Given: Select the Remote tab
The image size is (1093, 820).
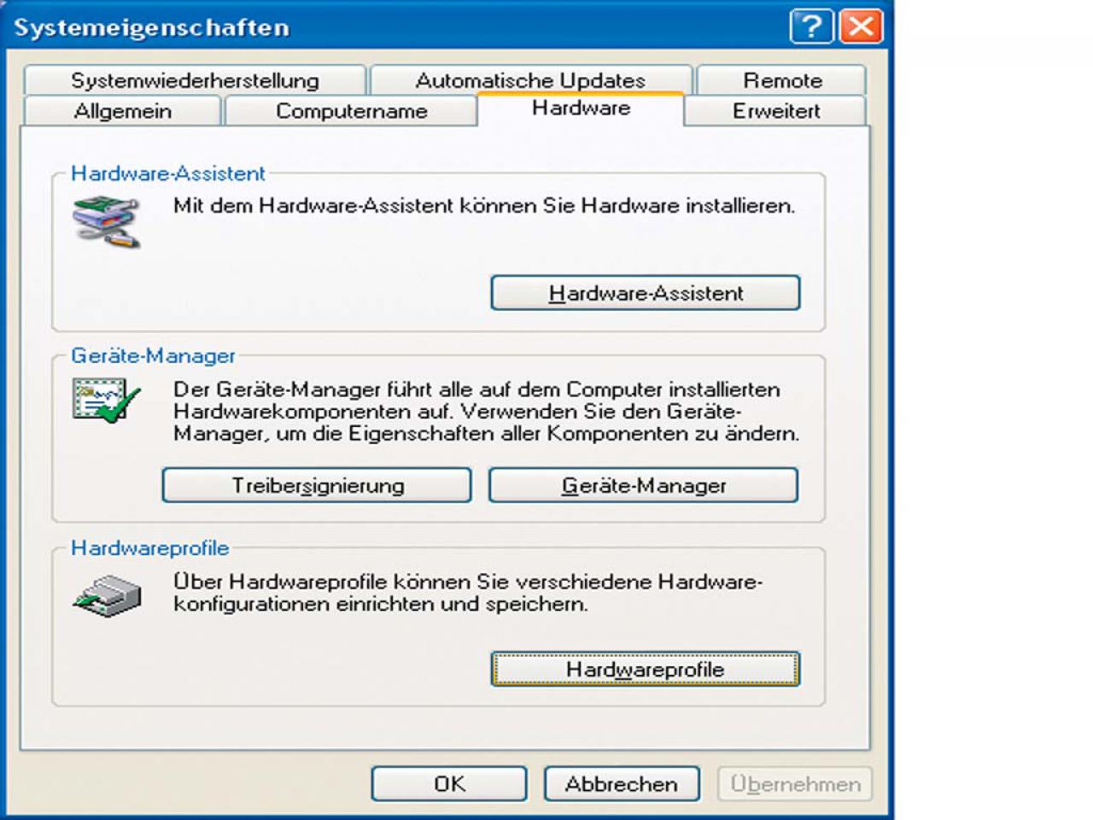Looking at the screenshot, I should tap(782, 80).
